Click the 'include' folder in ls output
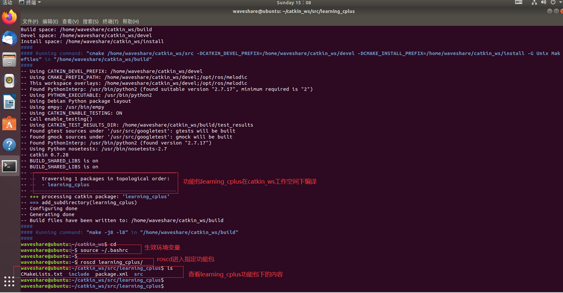 coord(79,274)
